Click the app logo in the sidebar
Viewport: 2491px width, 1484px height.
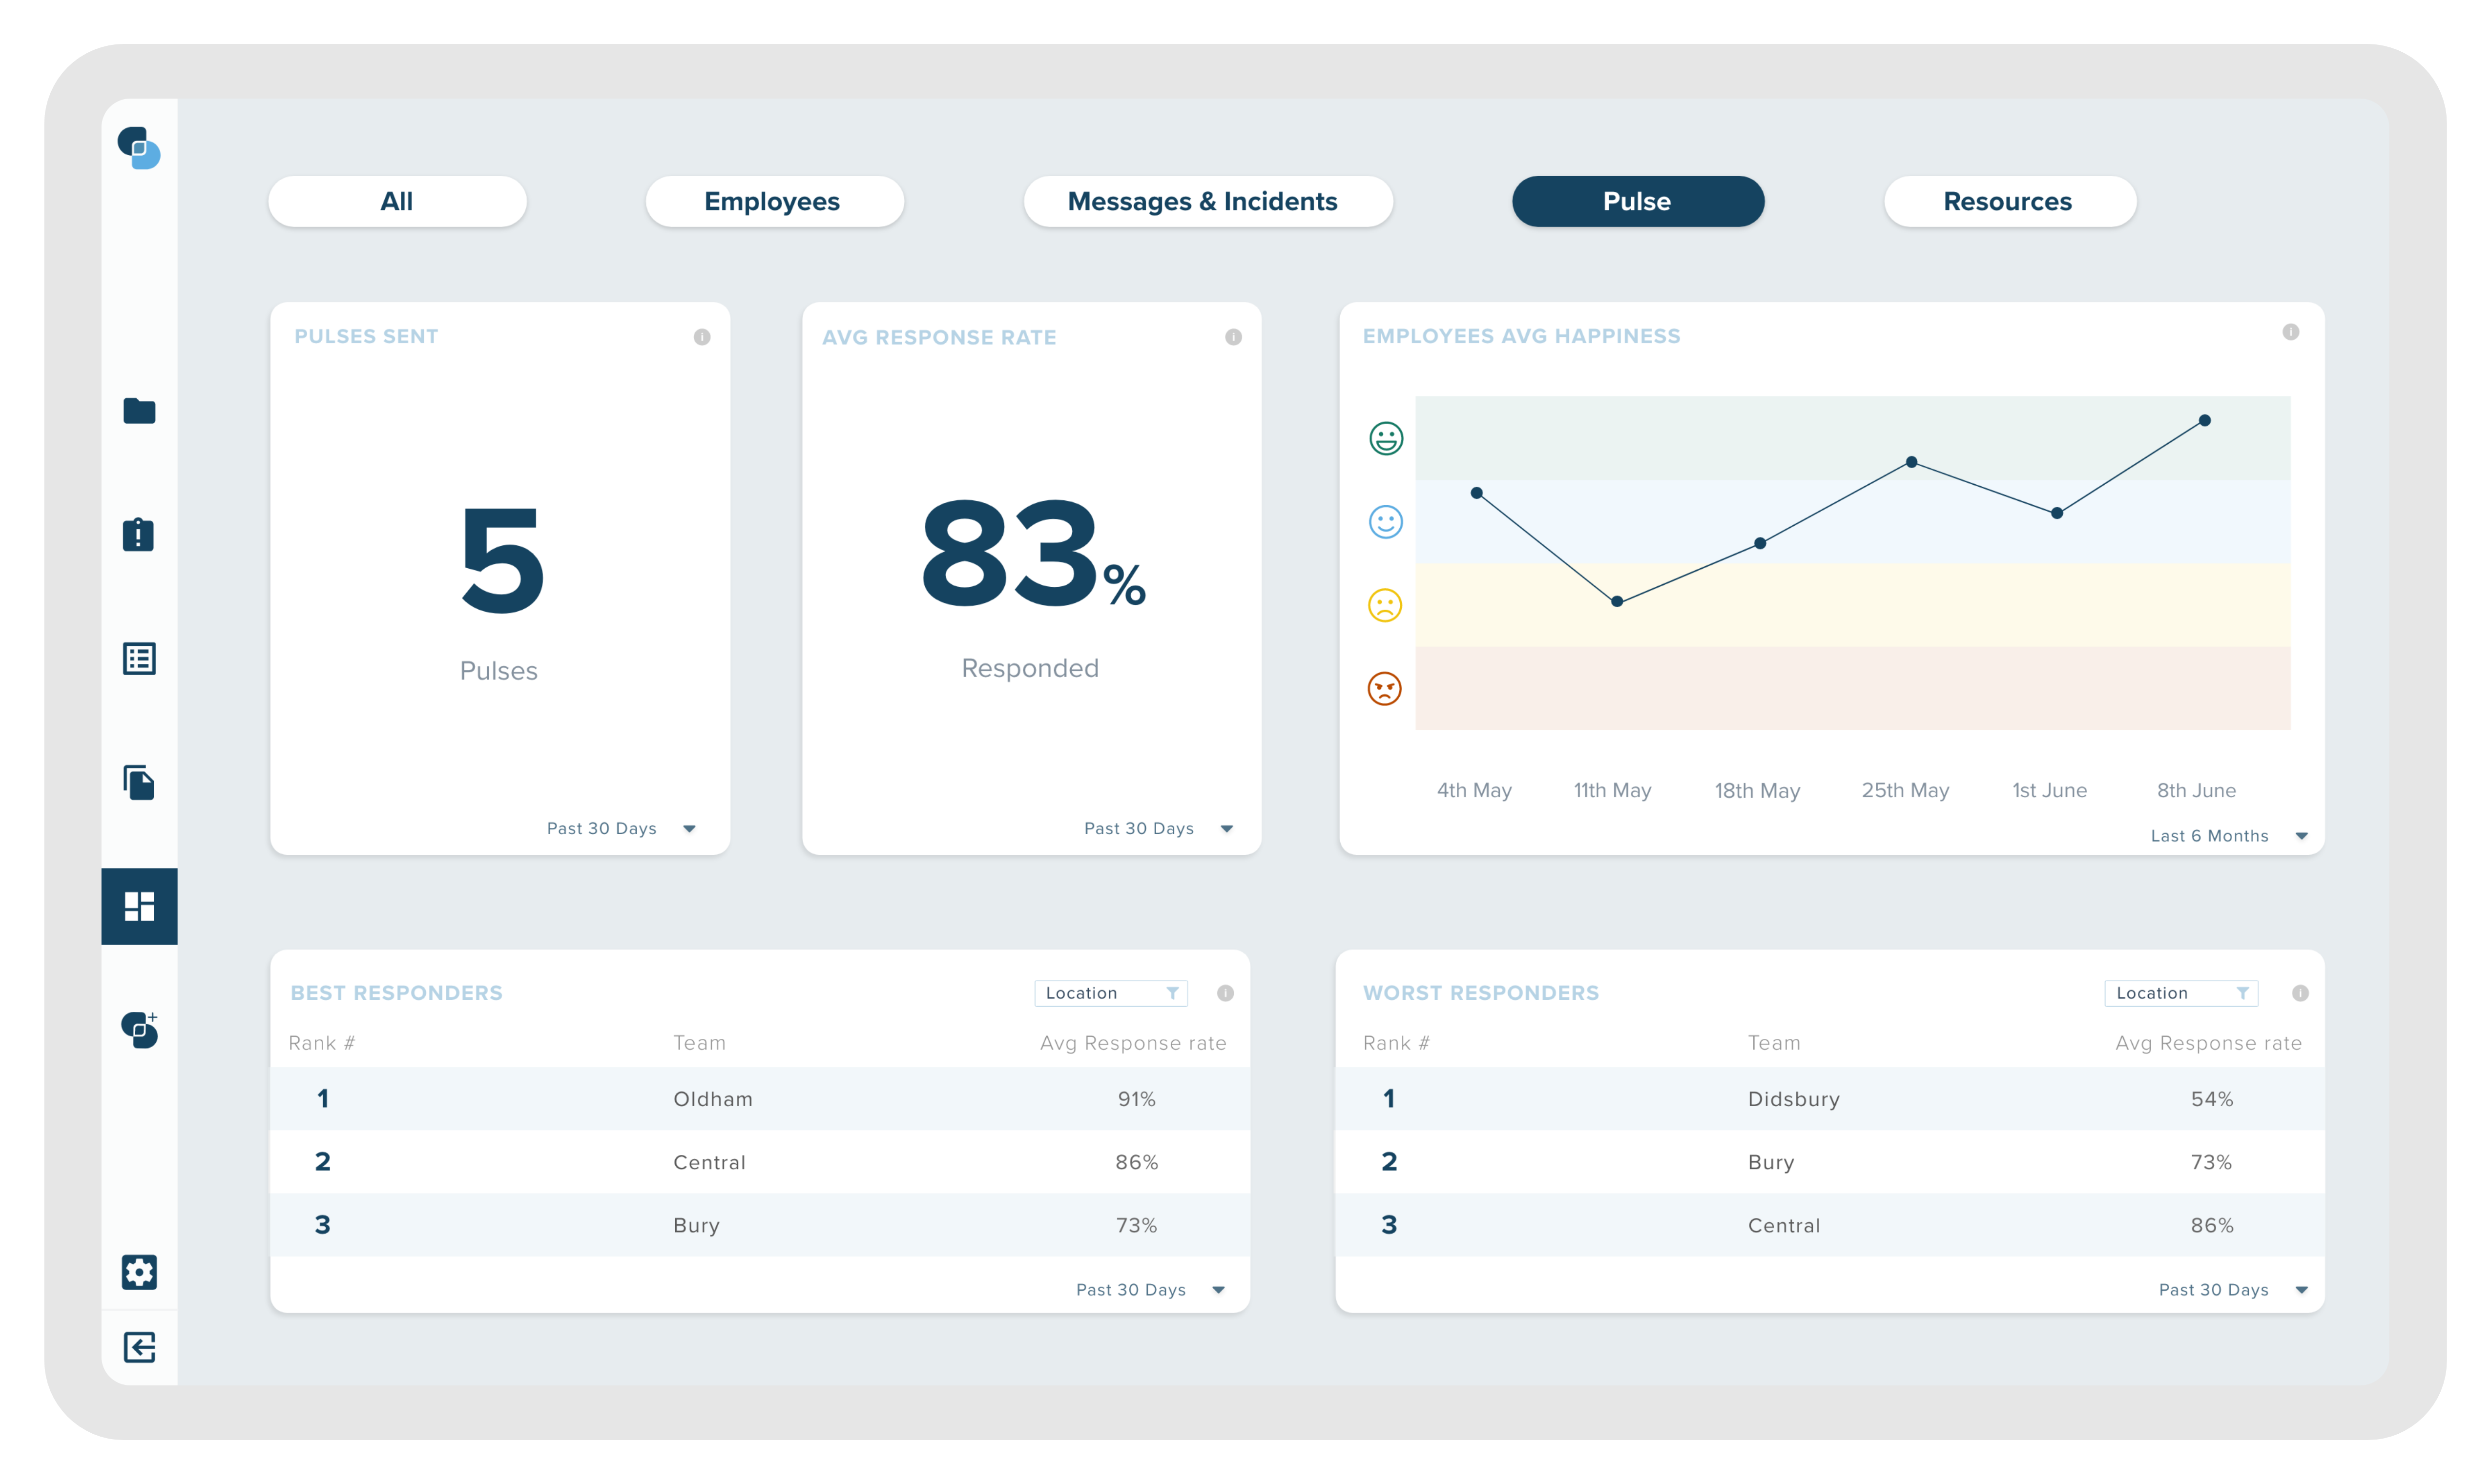(x=139, y=148)
